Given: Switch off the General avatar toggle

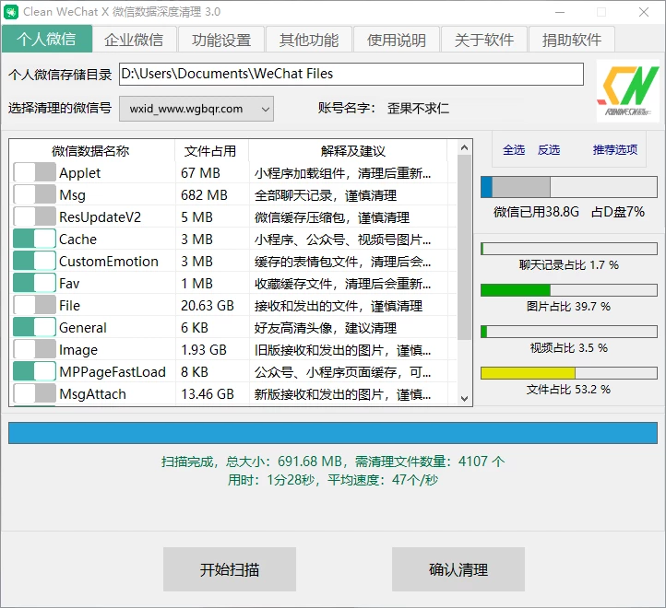Looking at the screenshot, I should (35, 327).
